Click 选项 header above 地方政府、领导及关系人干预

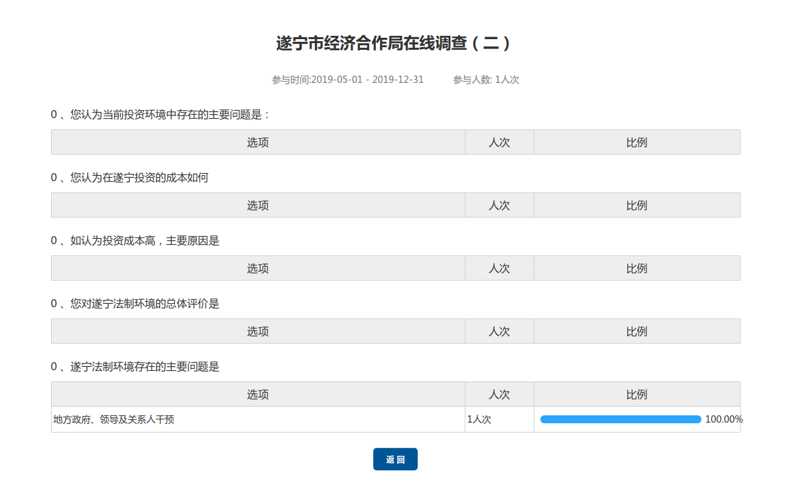coord(258,394)
